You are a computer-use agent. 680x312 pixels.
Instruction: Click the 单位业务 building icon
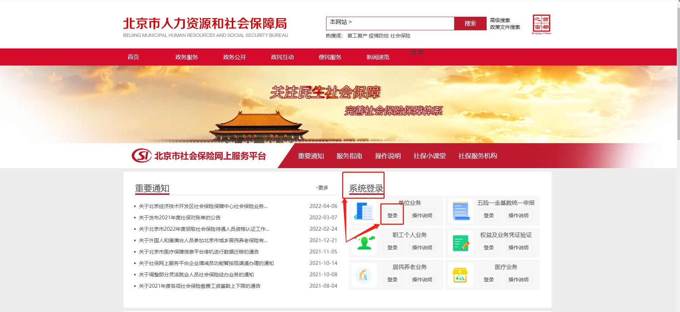(364, 210)
